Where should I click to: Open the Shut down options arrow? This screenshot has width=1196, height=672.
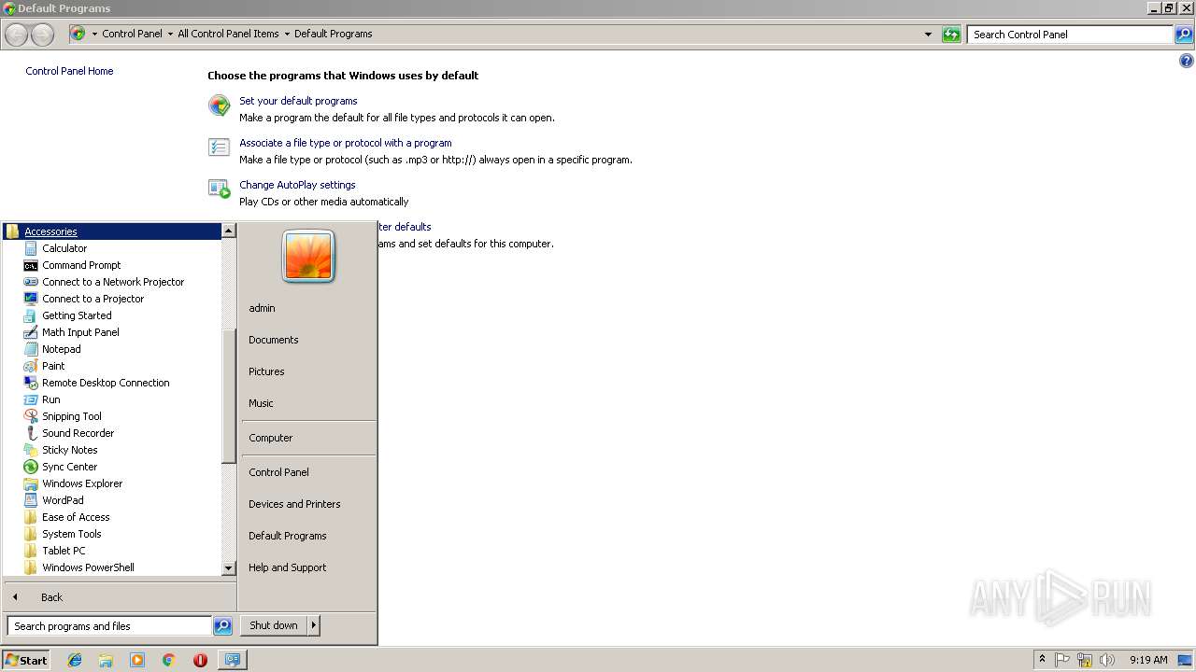click(x=314, y=625)
